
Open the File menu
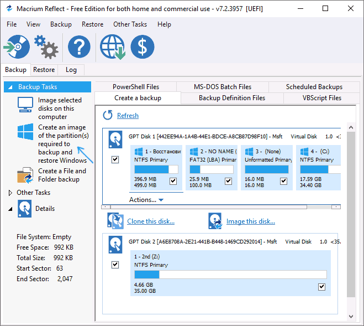coord(12,24)
